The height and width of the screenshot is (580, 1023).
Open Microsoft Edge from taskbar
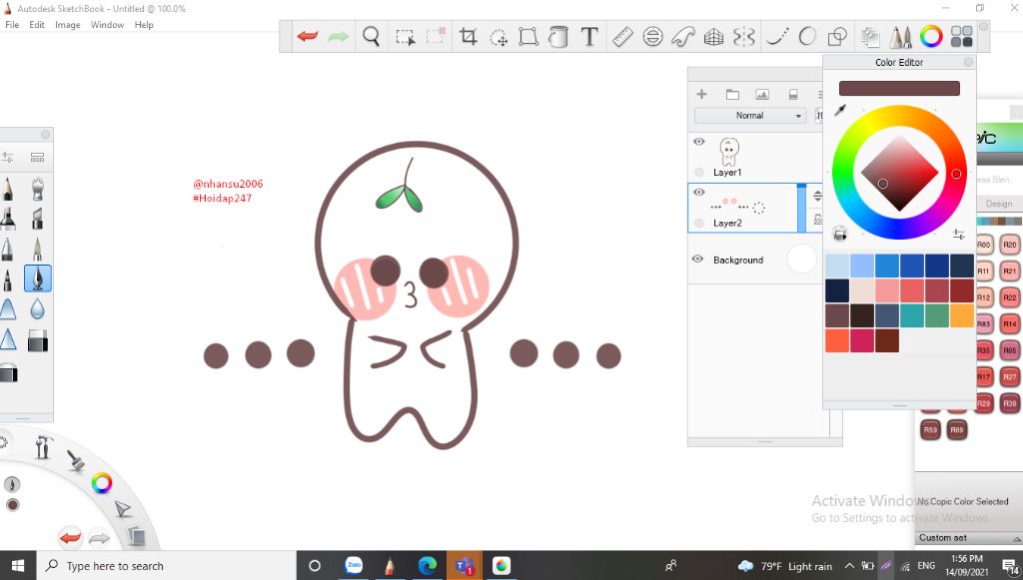pyautogui.click(x=428, y=566)
